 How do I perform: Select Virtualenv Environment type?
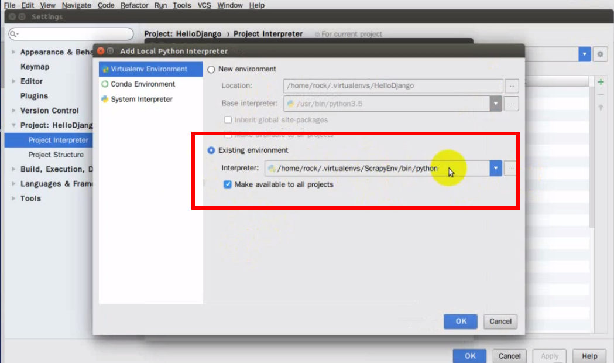(151, 69)
